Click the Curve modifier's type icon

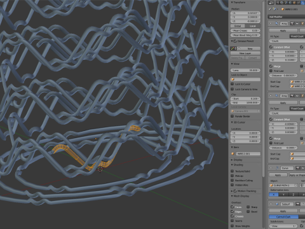(x=276, y=168)
